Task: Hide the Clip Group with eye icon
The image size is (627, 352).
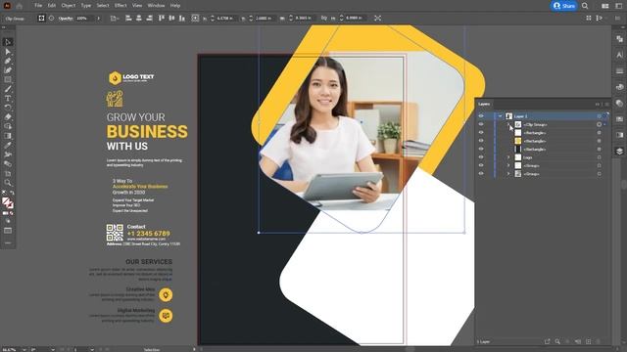Action: [481, 124]
